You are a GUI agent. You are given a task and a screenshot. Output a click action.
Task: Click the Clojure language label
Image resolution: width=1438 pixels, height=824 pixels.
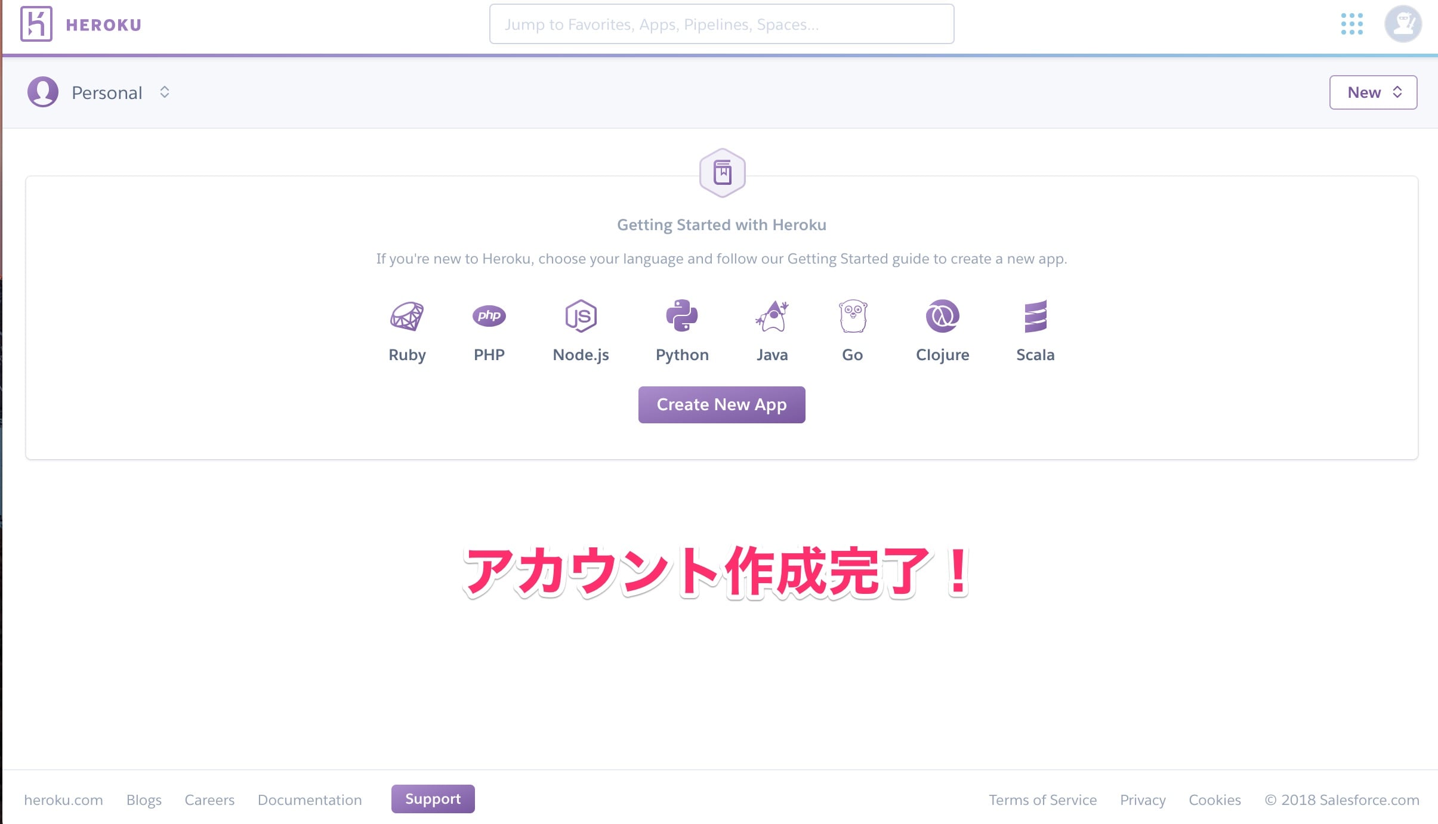[942, 355]
